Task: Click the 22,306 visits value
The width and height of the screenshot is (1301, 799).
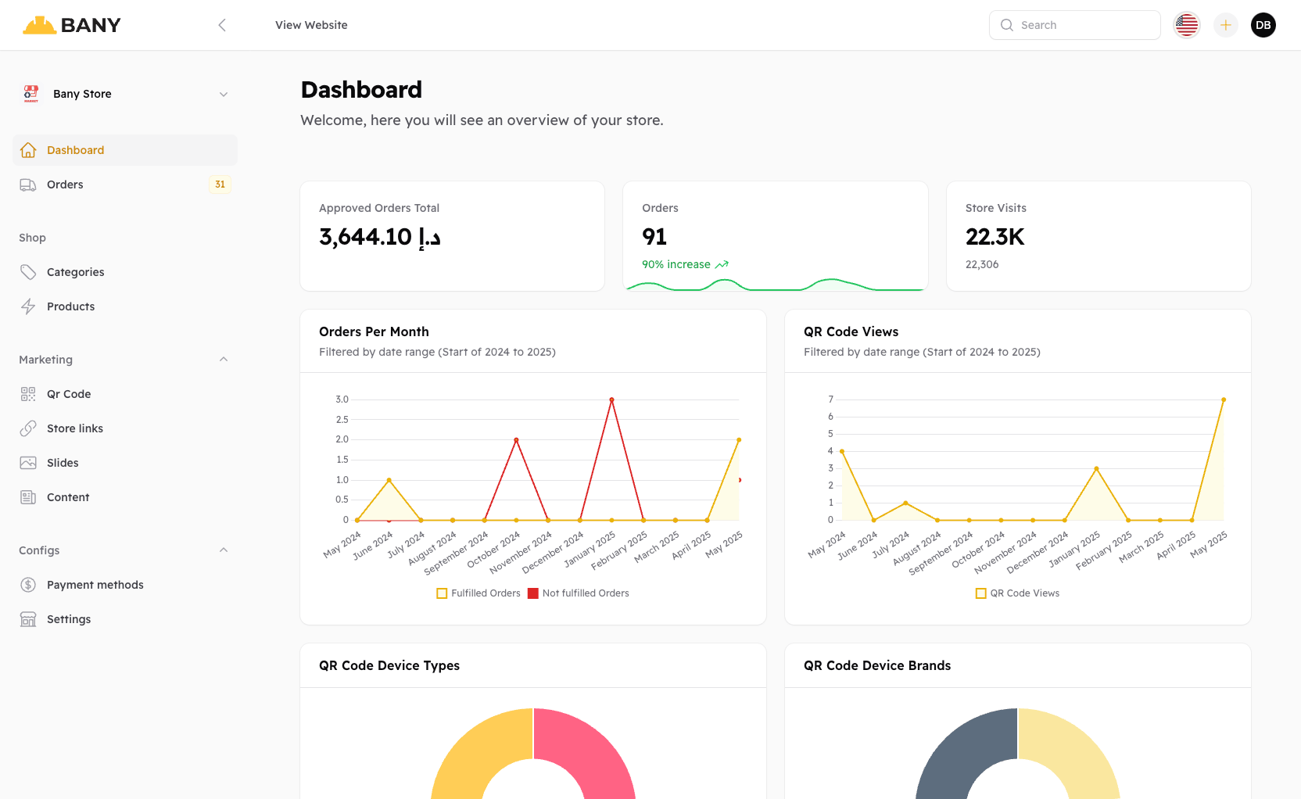Action: coord(982,264)
